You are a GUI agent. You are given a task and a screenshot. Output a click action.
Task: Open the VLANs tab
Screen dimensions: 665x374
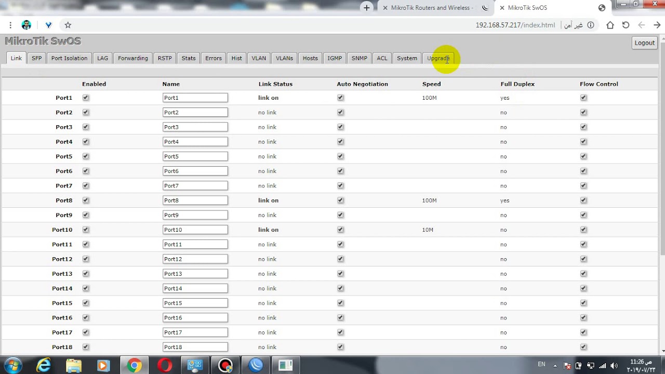coord(284,58)
